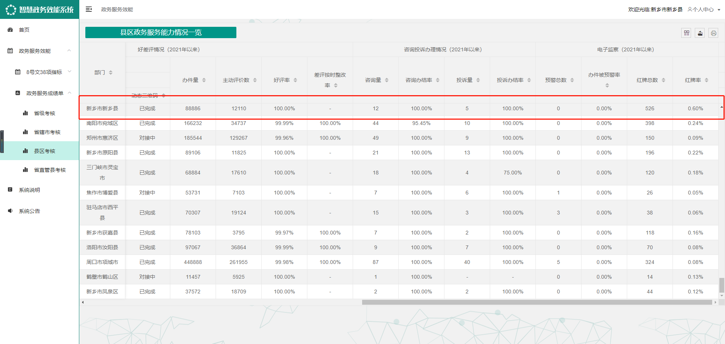Expand the 8号文38项指标 submenu
The width and height of the screenshot is (725, 344).
pyautogui.click(x=69, y=72)
